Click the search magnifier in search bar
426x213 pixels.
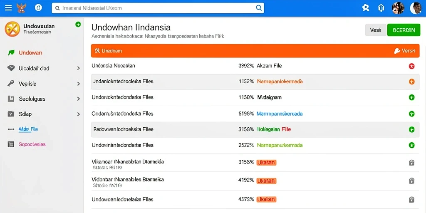(x=259, y=8)
